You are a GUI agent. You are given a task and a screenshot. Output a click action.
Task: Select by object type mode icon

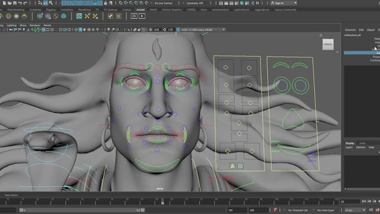pyautogui.click(x=45, y=3)
